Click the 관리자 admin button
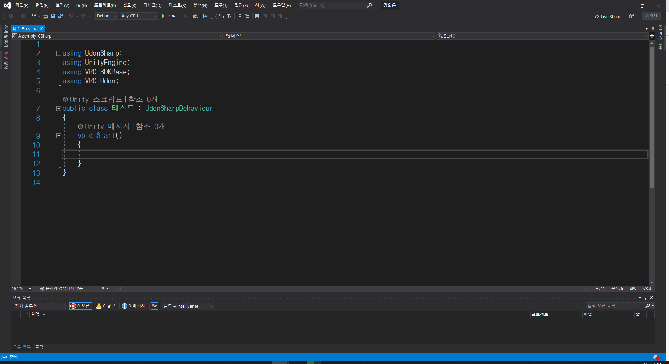Screen dimensions: 669x364 tap(651, 16)
